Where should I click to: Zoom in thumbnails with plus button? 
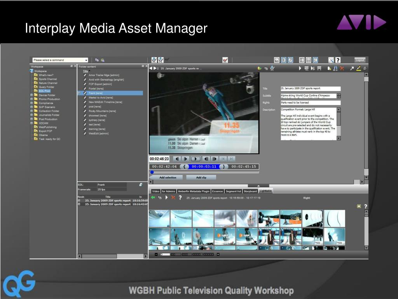(x=218, y=254)
